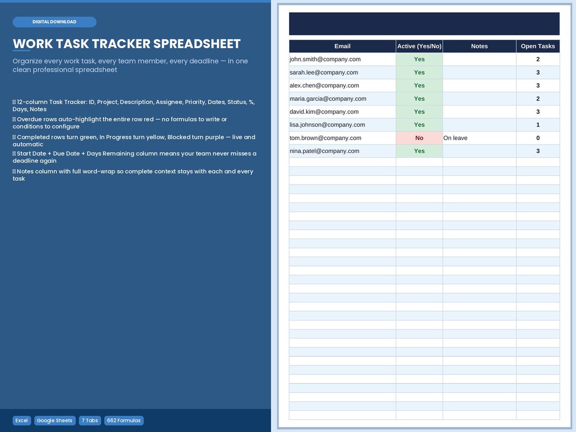Click the Start Date + Due Date bullet
The height and width of the screenshot is (432, 576).
134,157
